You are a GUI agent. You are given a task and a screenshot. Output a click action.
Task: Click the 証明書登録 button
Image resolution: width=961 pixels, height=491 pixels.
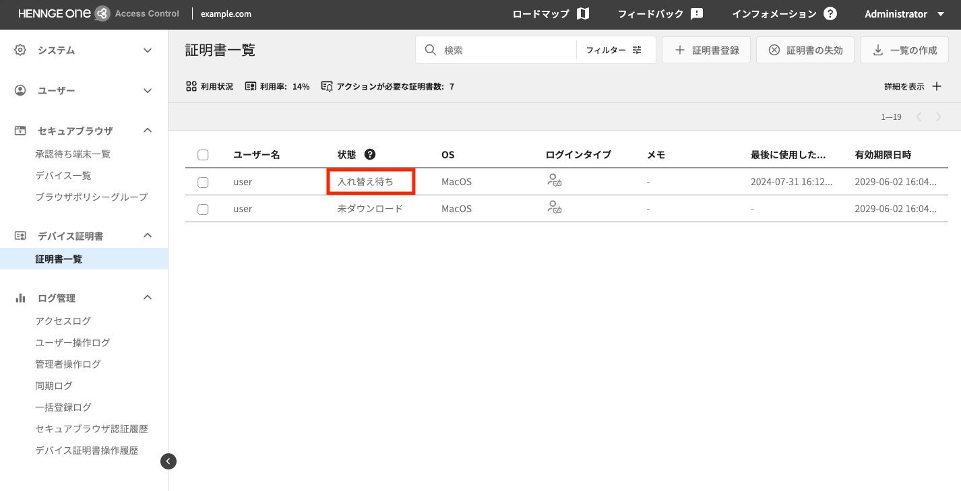coord(706,50)
